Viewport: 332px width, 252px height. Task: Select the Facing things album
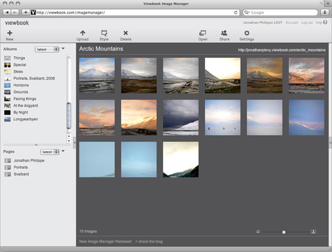point(25,99)
